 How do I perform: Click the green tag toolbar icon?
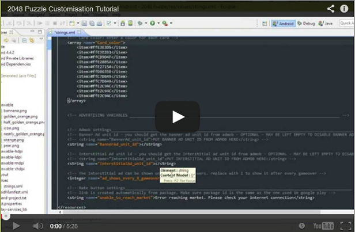pyautogui.click(x=140, y=23)
